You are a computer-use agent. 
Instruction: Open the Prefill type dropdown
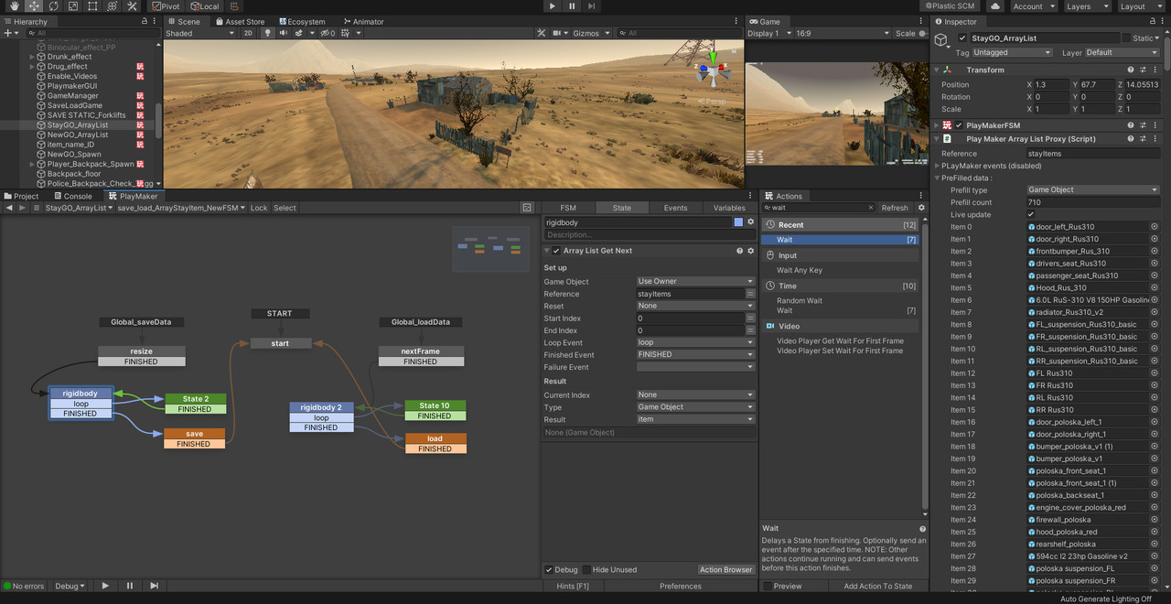1092,190
